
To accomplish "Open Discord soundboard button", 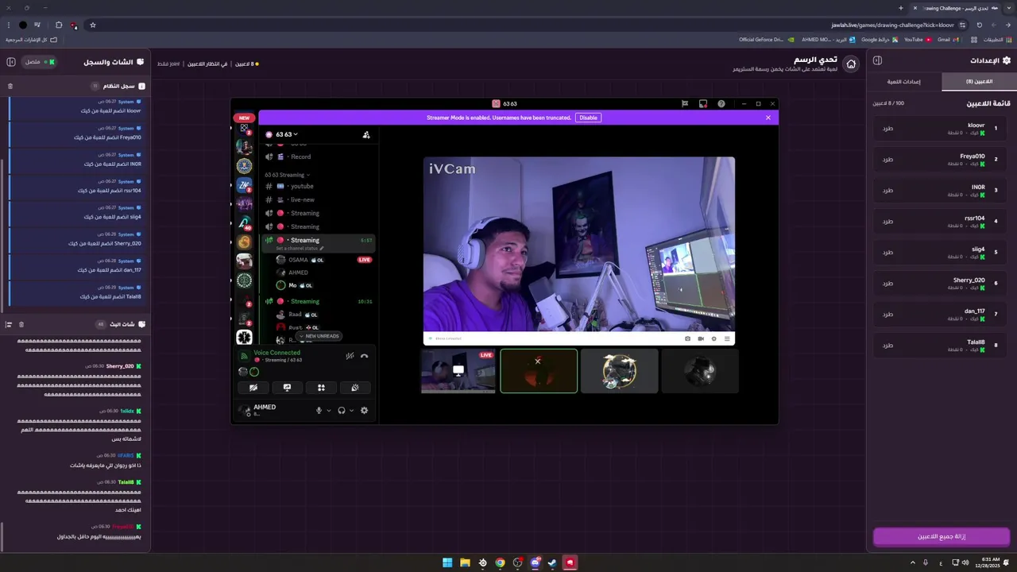I will coord(355,388).
